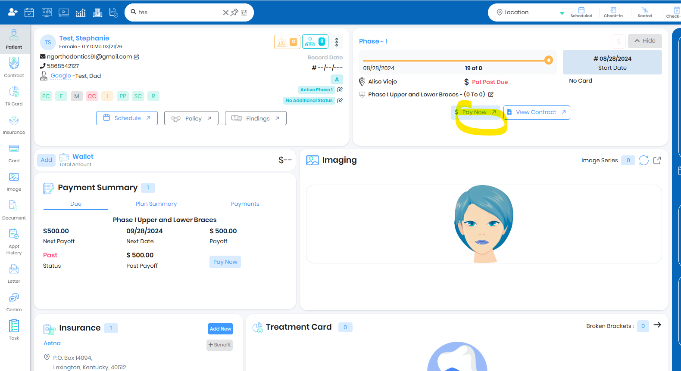
Task: Open the three-dot patient options menu
Action: point(337,42)
